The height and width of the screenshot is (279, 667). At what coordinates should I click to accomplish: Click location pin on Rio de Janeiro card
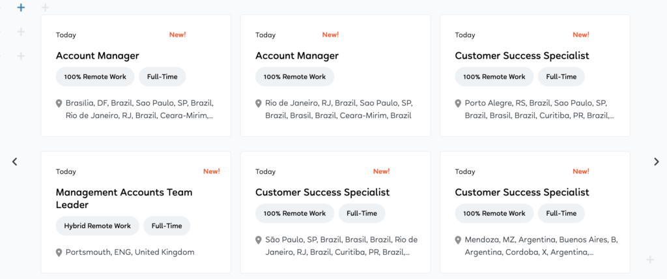259,104
